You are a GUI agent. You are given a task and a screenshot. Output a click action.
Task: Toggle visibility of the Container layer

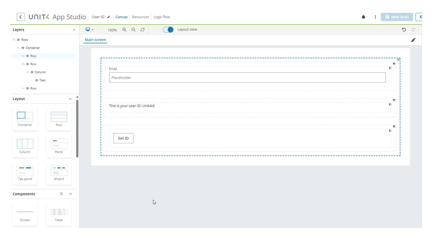click(x=23, y=48)
